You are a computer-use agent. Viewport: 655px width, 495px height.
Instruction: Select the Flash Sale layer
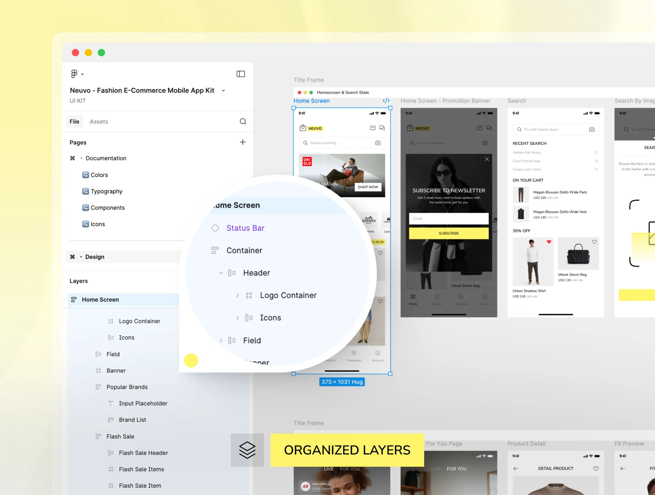(x=120, y=436)
